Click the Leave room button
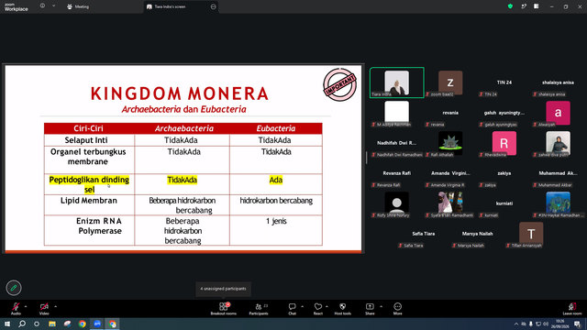 572,309
